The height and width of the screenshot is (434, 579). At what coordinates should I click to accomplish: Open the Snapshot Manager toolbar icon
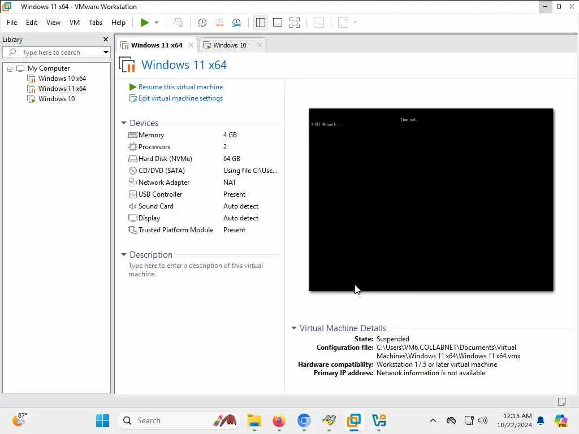click(236, 23)
